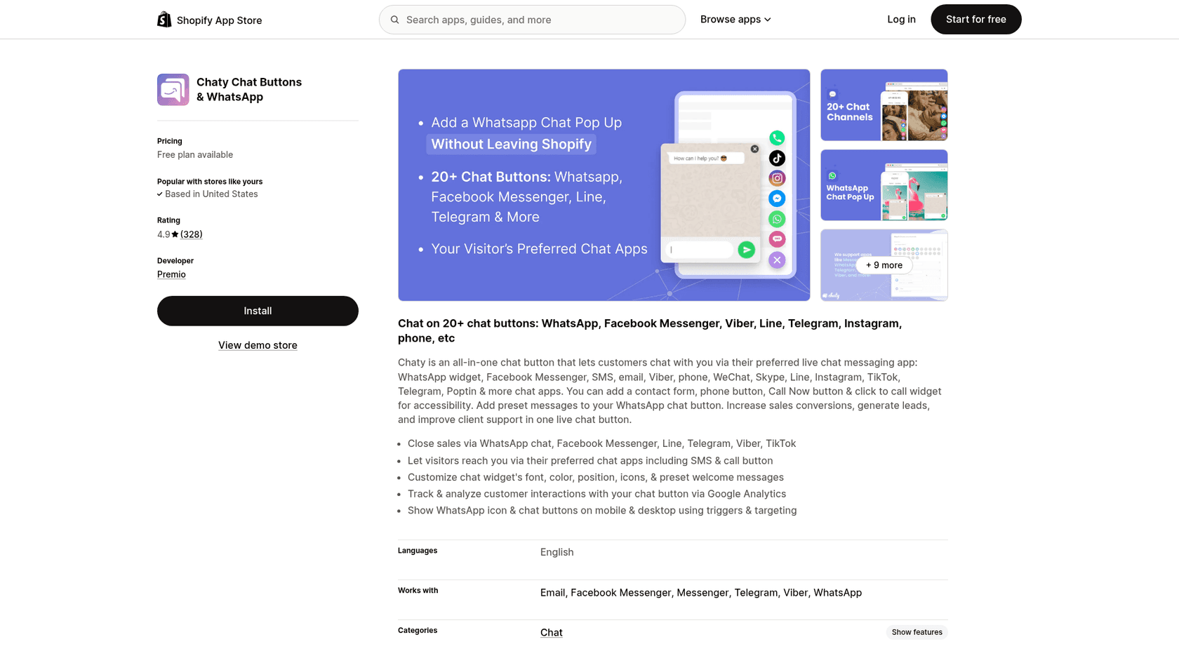Click 'Based in United States' text
The width and height of the screenshot is (1179, 663).
pyautogui.click(x=211, y=194)
